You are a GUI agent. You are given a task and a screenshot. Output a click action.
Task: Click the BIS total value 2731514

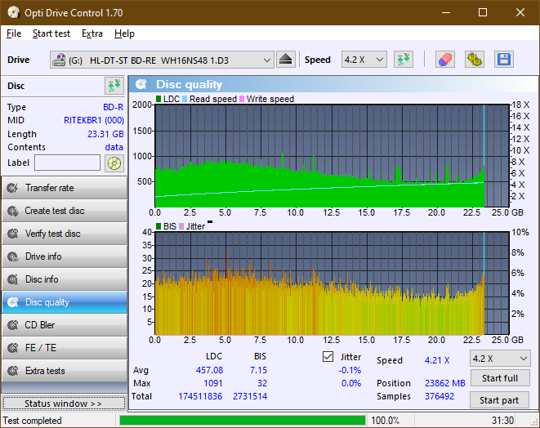click(x=250, y=396)
